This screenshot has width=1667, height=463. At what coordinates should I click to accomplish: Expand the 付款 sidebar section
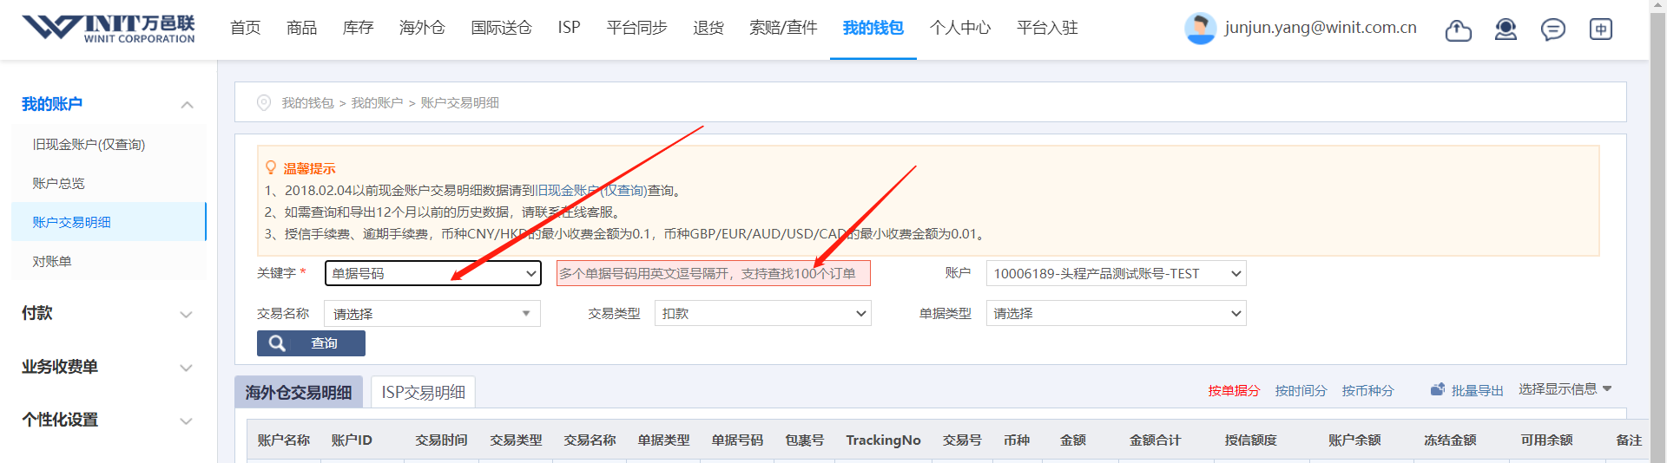[x=186, y=315]
